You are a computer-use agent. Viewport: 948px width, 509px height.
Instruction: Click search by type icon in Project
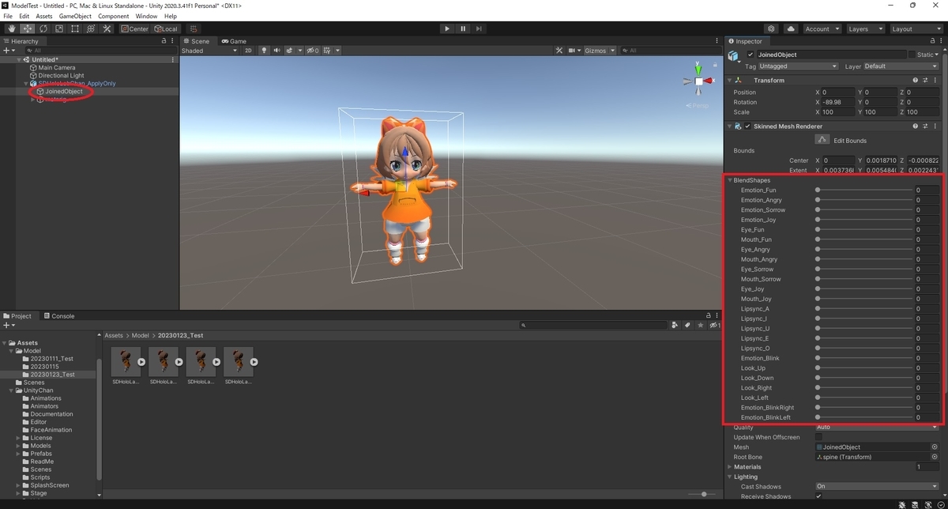coord(675,325)
